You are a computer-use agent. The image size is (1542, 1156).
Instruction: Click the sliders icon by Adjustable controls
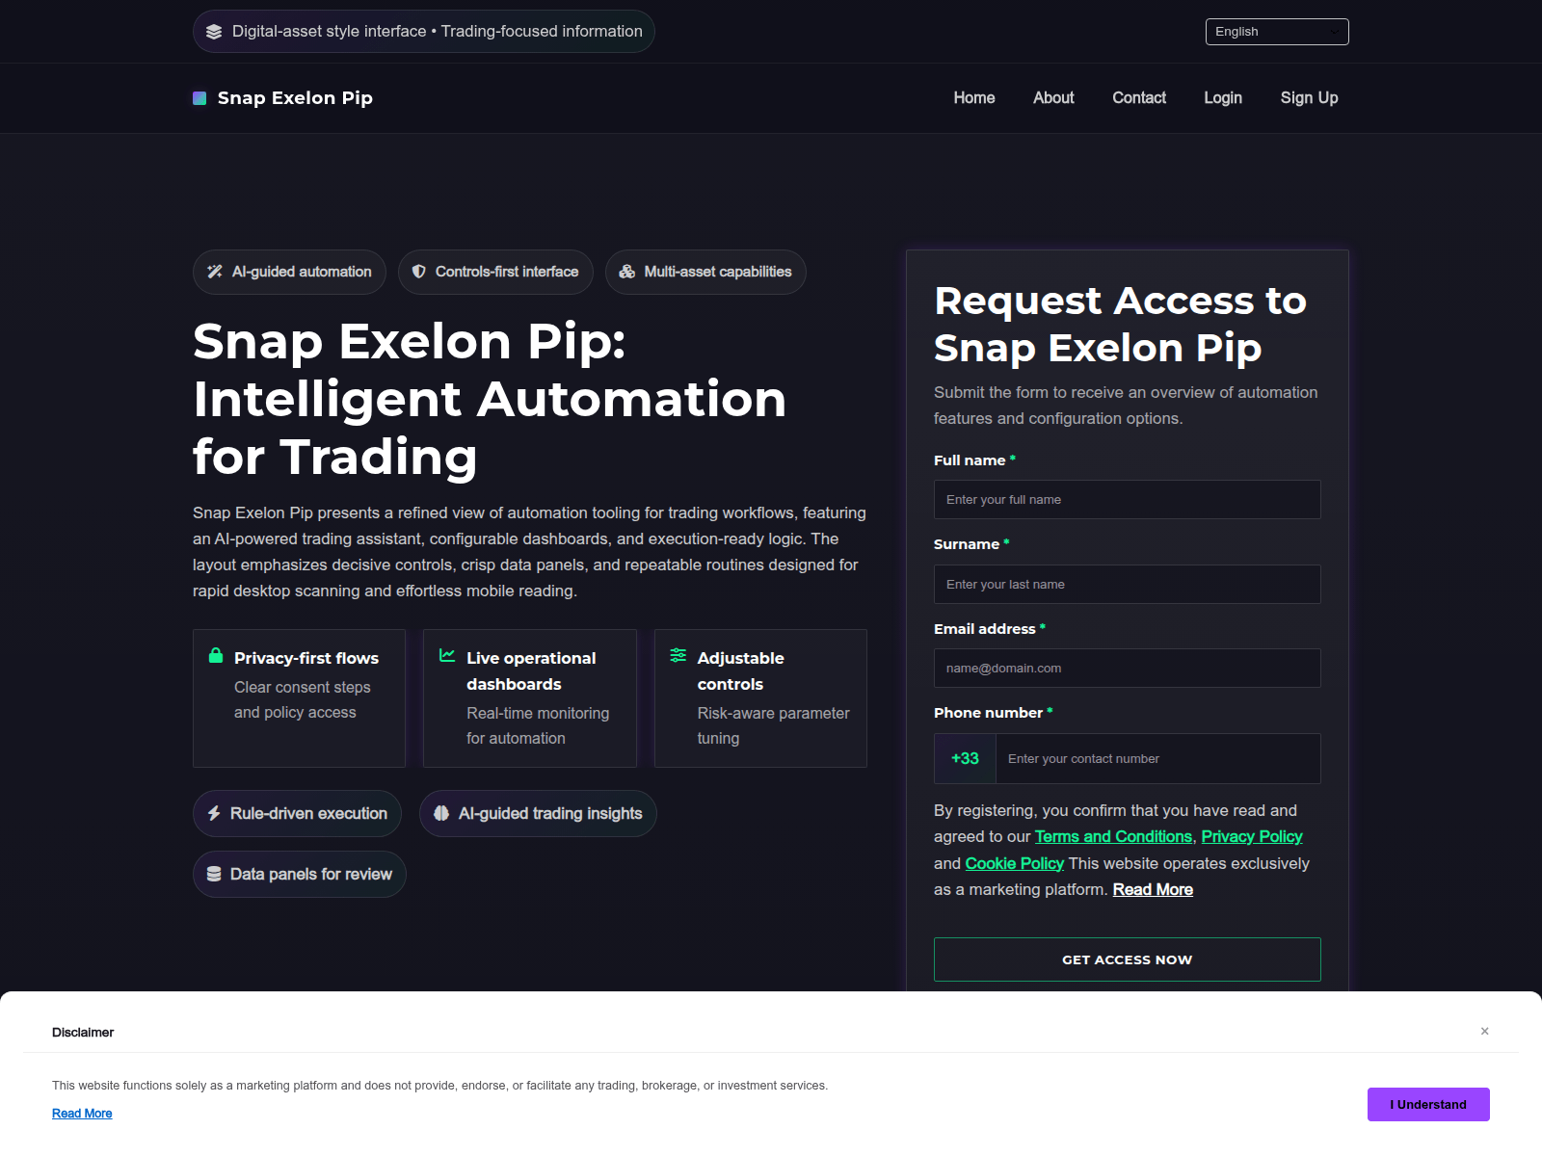(678, 655)
